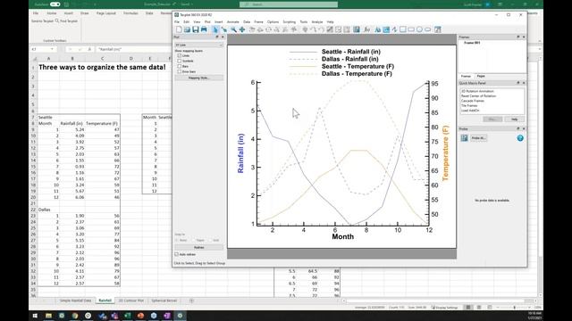The width and height of the screenshot is (572, 321).
Task: Activate the Zoom magnifier tool in Tecplot
Action: click(233, 29)
